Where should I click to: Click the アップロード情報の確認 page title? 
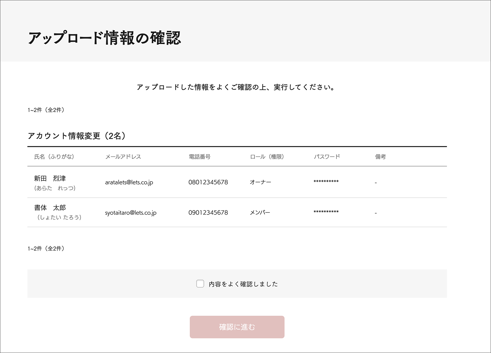(x=104, y=38)
